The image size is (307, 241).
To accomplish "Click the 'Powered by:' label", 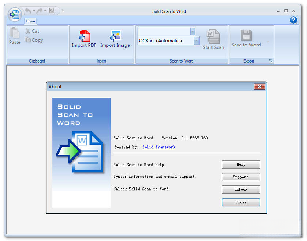I will click(x=126, y=147).
